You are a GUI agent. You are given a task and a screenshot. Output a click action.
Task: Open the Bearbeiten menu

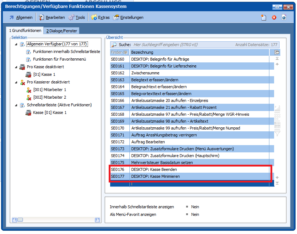coord(52,17)
